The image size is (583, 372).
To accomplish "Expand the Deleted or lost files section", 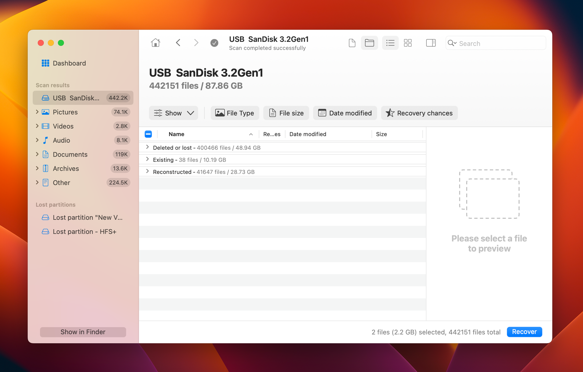I will (148, 148).
